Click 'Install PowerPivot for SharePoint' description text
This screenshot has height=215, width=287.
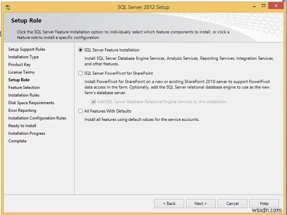click(x=177, y=87)
